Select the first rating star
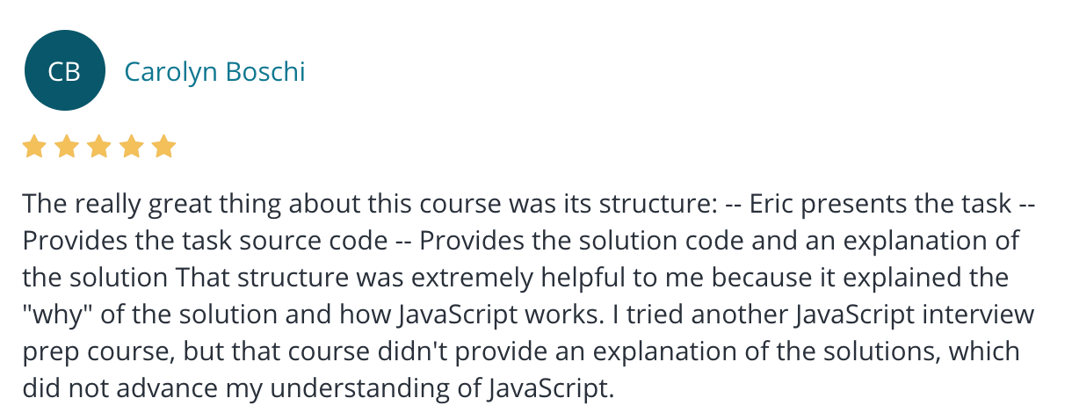1072x420 pixels. click(x=34, y=146)
